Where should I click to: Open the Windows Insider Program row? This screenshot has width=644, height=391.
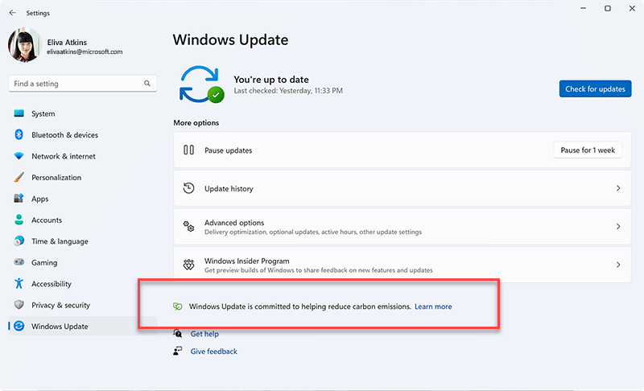coord(402,265)
